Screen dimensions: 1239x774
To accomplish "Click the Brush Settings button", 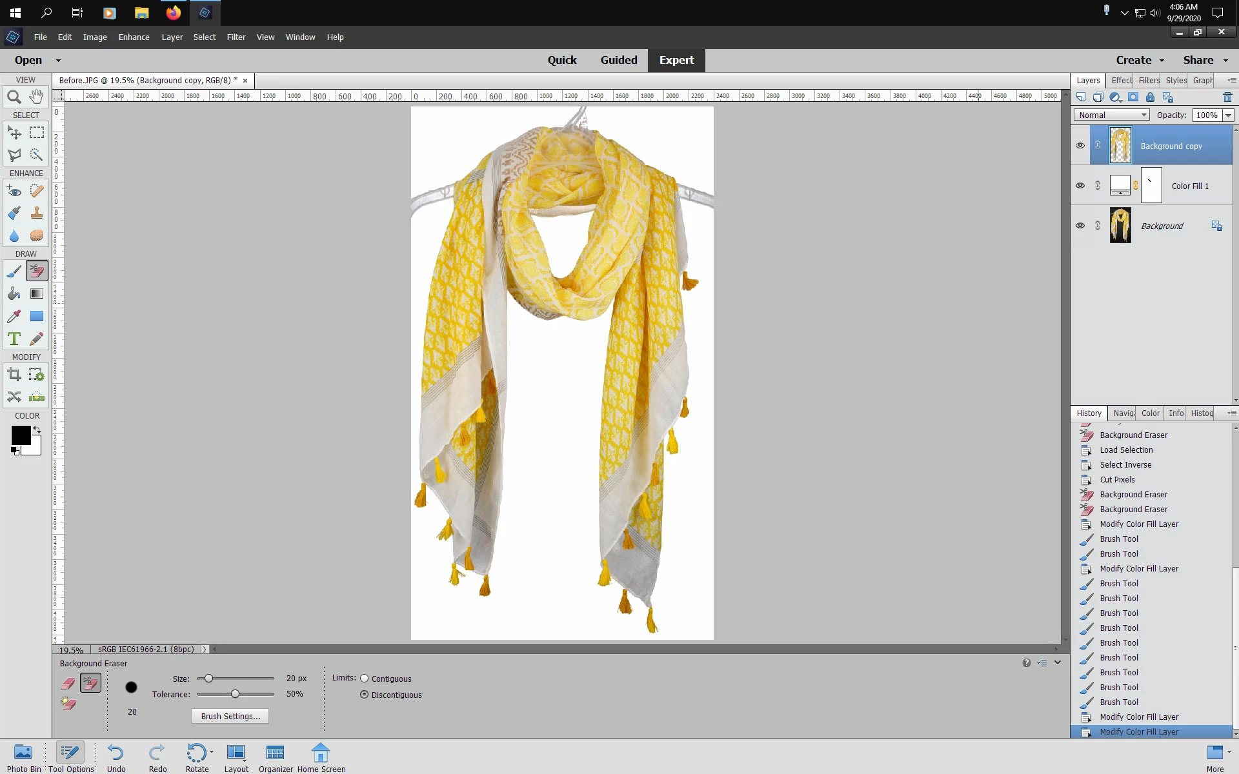I will [230, 716].
